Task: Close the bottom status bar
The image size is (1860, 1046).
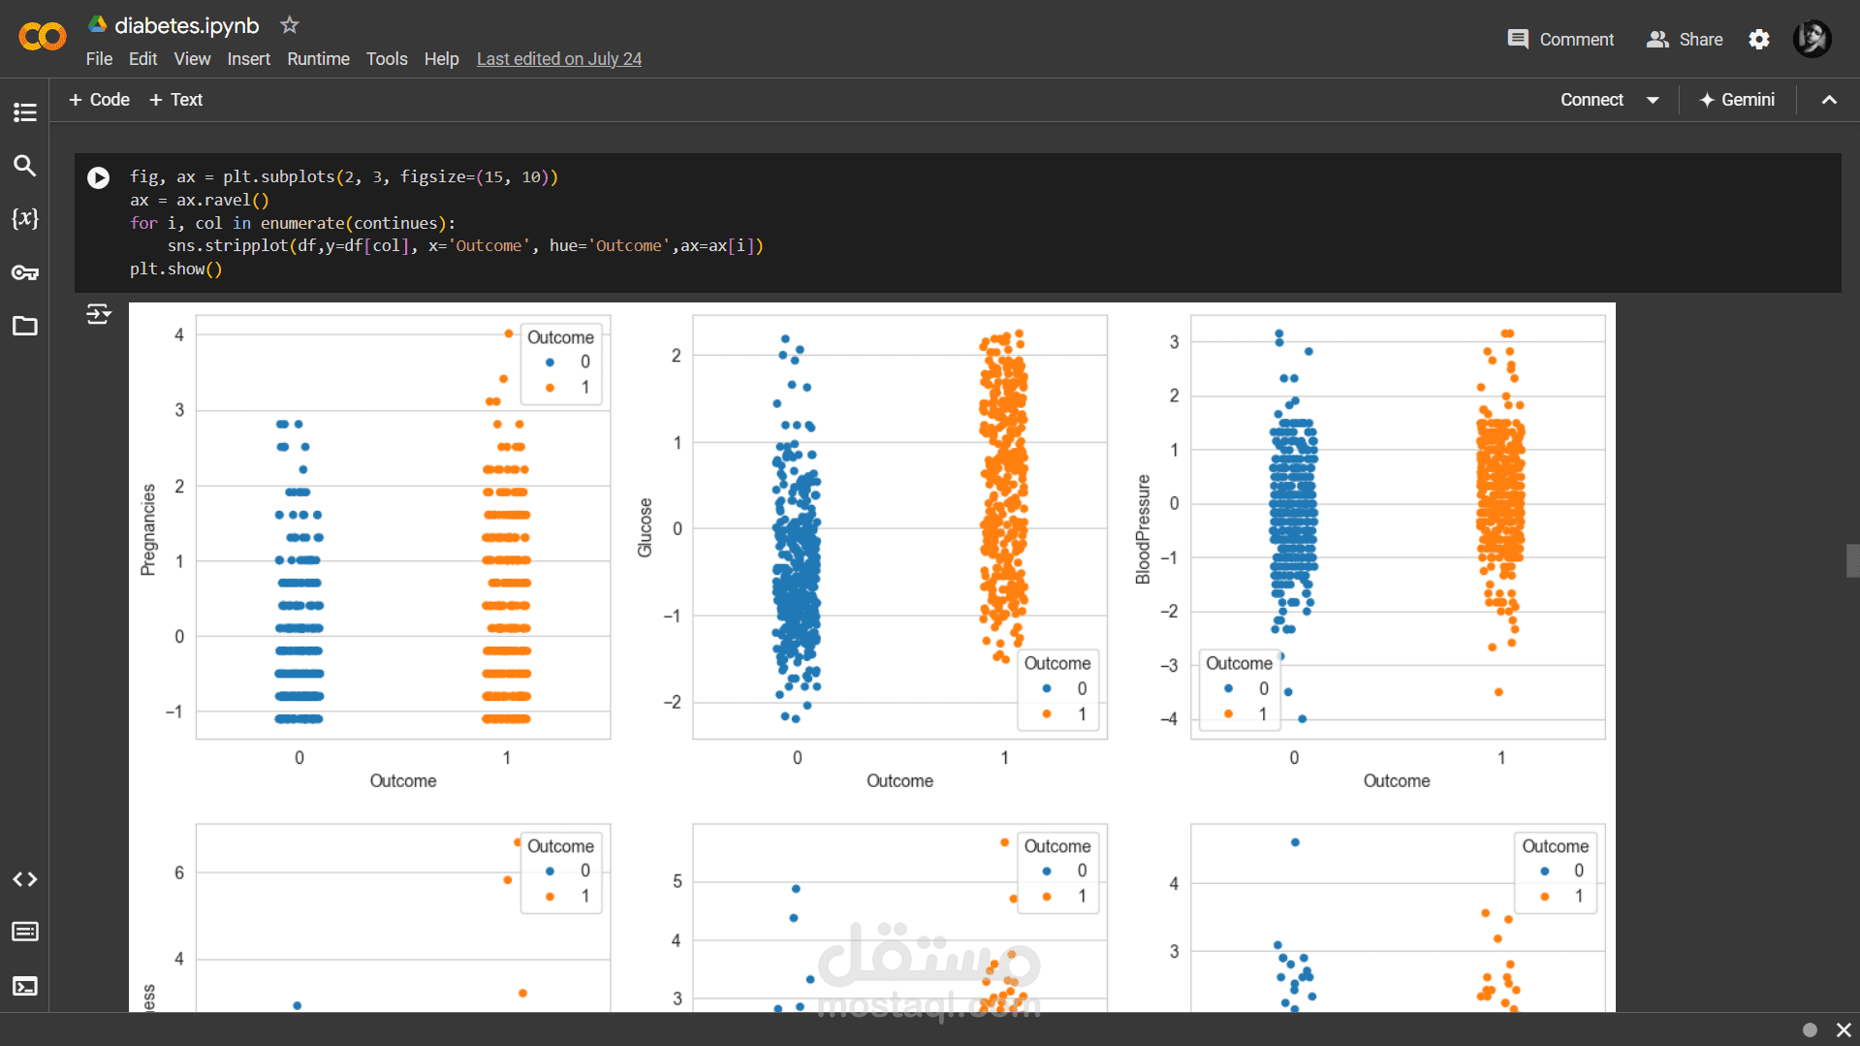Action: tap(1844, 1030)
